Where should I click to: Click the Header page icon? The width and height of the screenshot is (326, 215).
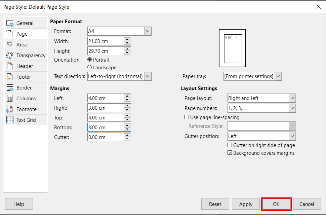coord(10,66)
